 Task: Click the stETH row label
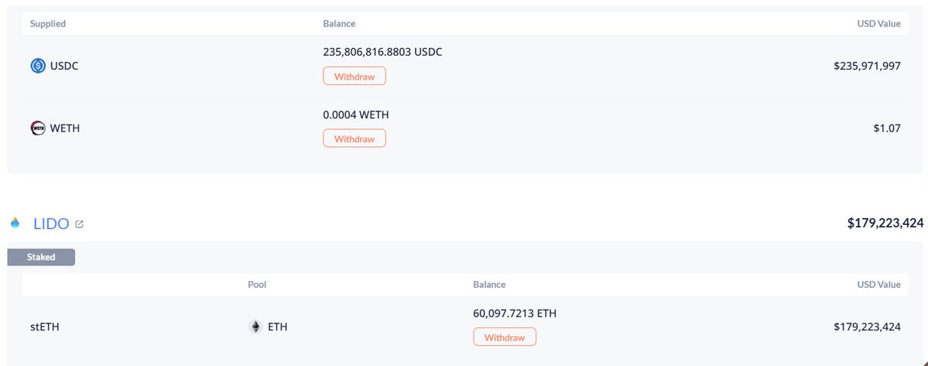click(x=45, y=327)
